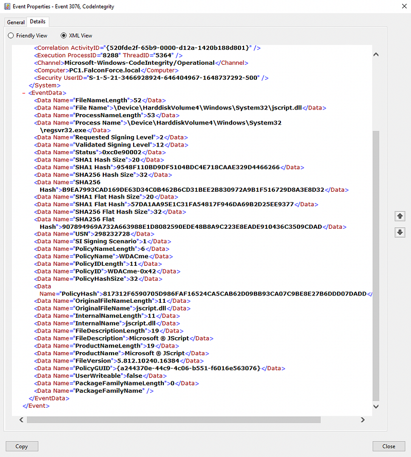The image size is (411, 457).
Task: Click the Channel CodeIntegrity/Operational line
Action: point(141,63)
